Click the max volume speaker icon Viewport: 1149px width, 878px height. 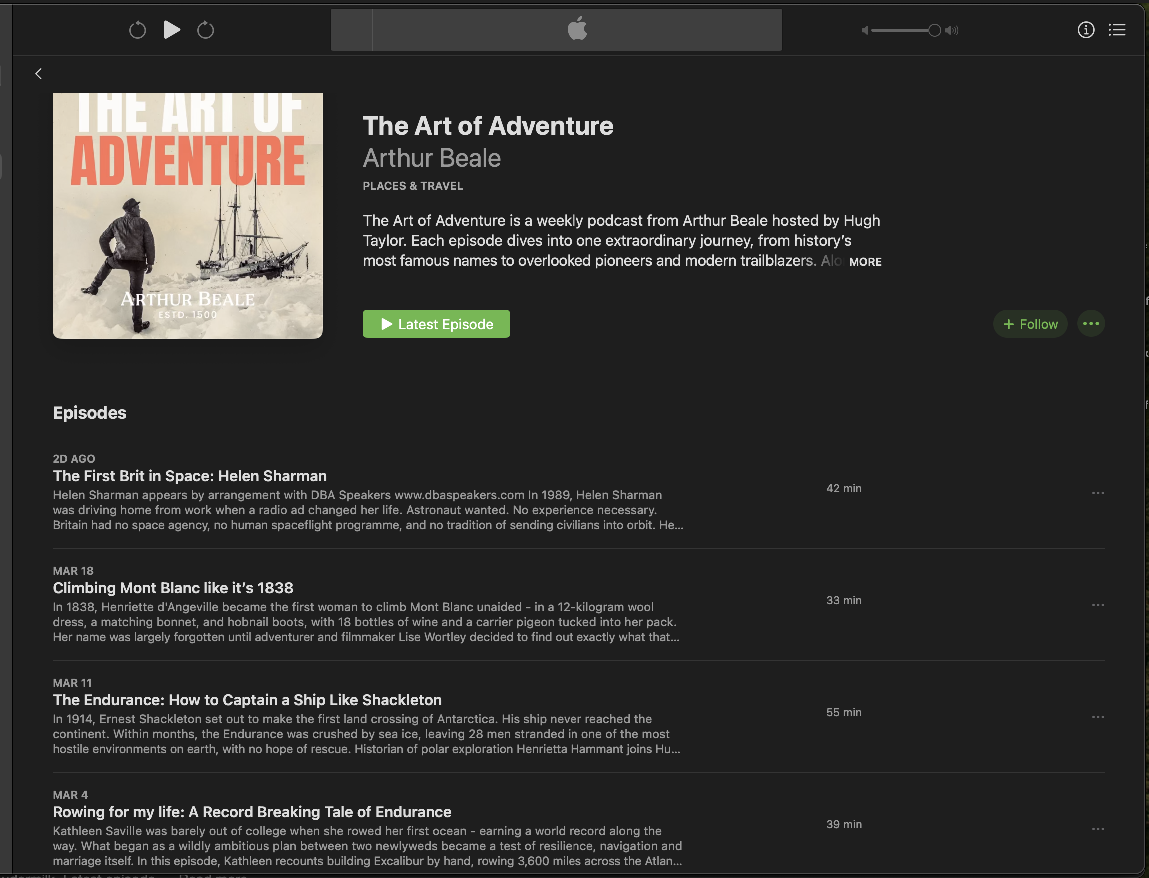[x=952, y=31]
